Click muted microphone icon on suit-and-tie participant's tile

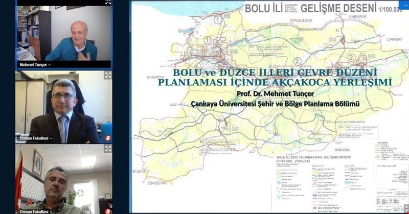(x=107, y=138)
